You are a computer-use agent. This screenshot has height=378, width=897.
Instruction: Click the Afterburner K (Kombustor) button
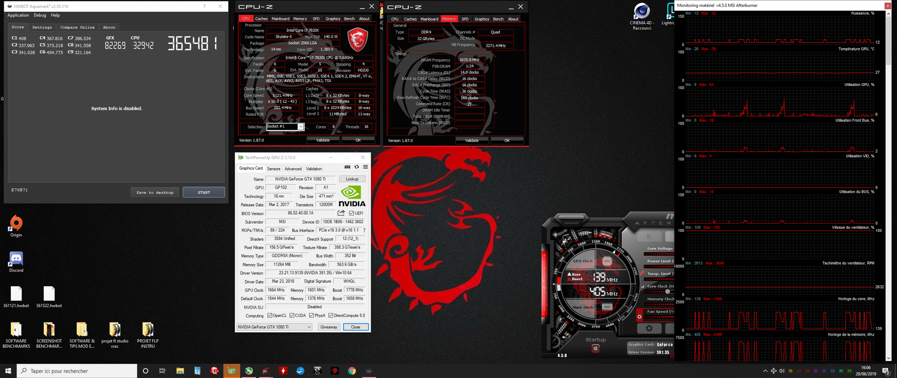pos(649,237)
